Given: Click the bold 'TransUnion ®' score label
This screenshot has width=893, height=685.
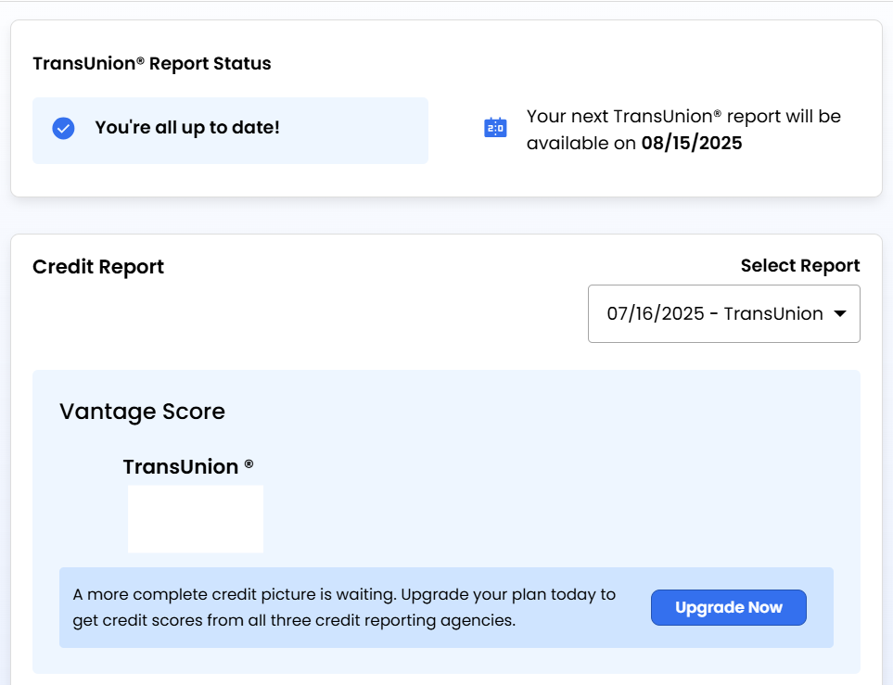Looking at the screenshot, I should [x=188, y=466].
